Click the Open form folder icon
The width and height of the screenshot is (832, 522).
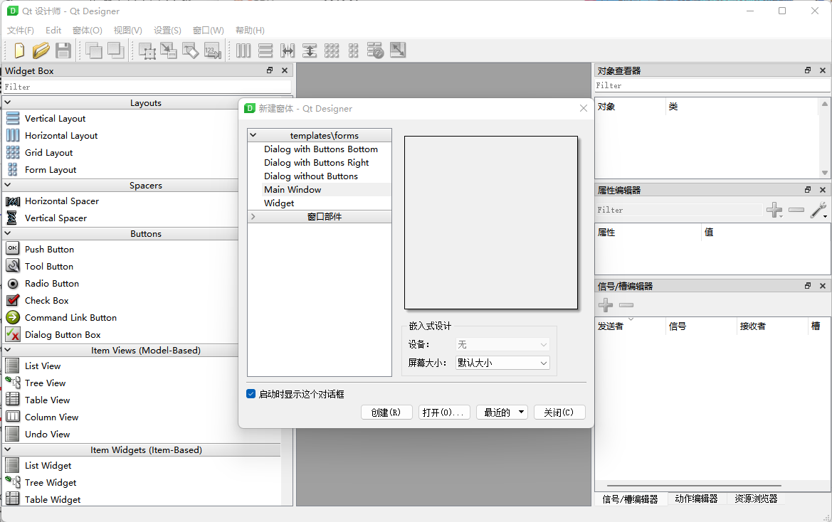(x=41, y=50)
